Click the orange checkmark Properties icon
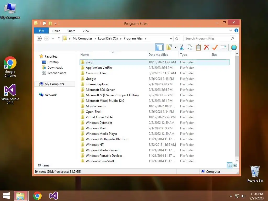 tap(215, 47)
